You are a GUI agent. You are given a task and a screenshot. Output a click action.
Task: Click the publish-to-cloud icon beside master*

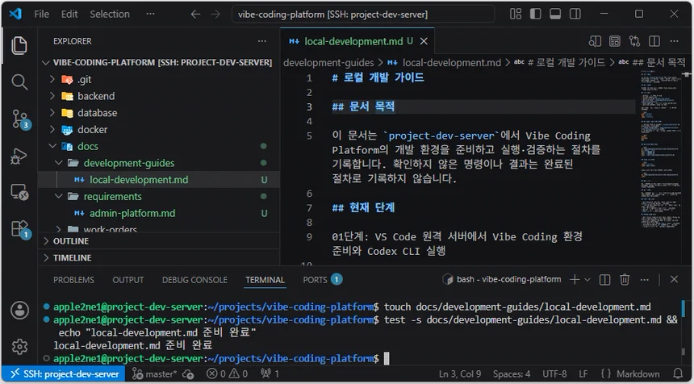188,374
